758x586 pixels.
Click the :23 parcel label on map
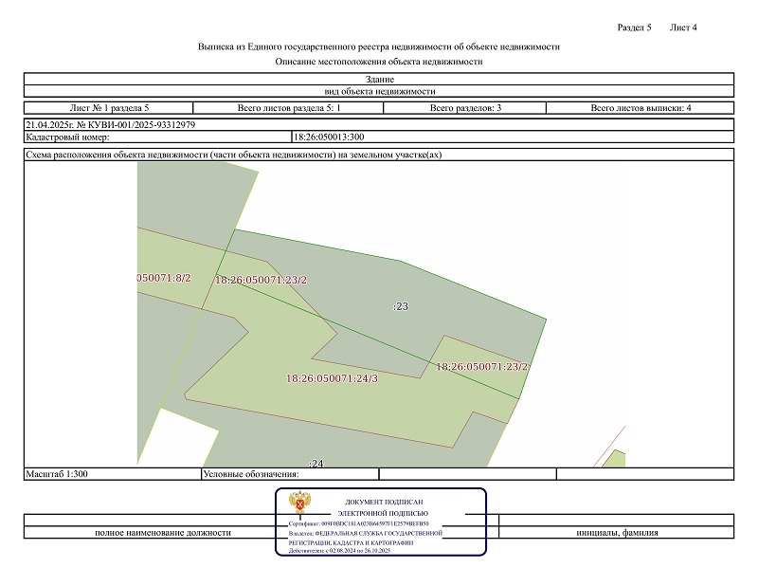[x=400, y=306]
